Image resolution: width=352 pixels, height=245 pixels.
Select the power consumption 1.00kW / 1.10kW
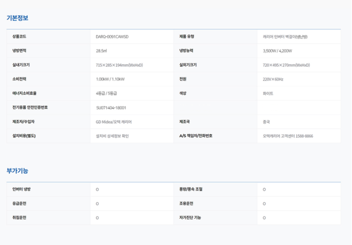110,79
